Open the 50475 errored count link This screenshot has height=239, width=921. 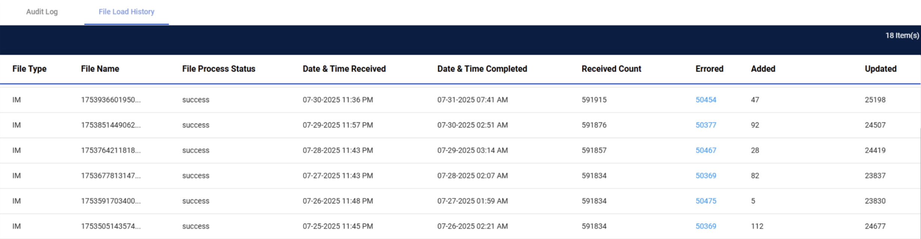(706, 201)
